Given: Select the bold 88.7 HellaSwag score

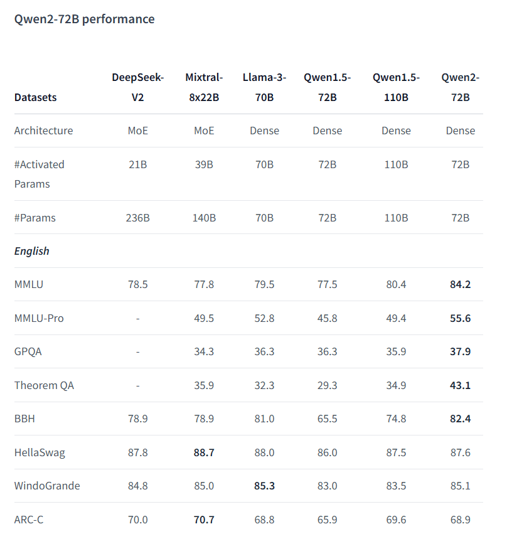Looking at the screenshot, I should point(203,452).
